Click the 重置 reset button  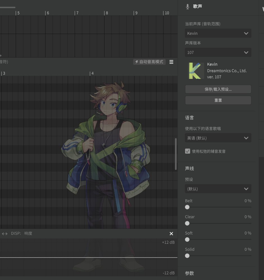pyautogui.click(x=218, y=100)
